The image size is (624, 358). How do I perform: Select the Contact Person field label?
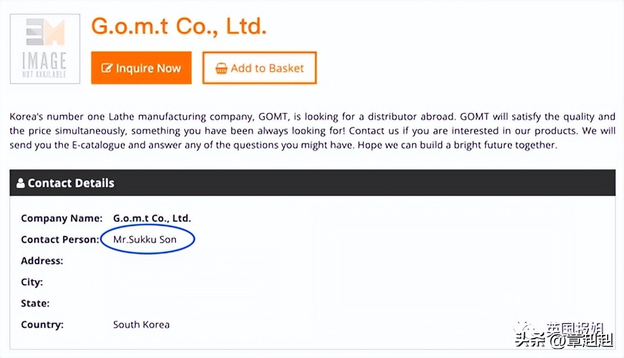click(x=60, y=239)
